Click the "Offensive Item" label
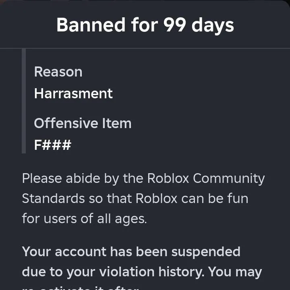This screenshot has width=290, height=290. [83, 123]
